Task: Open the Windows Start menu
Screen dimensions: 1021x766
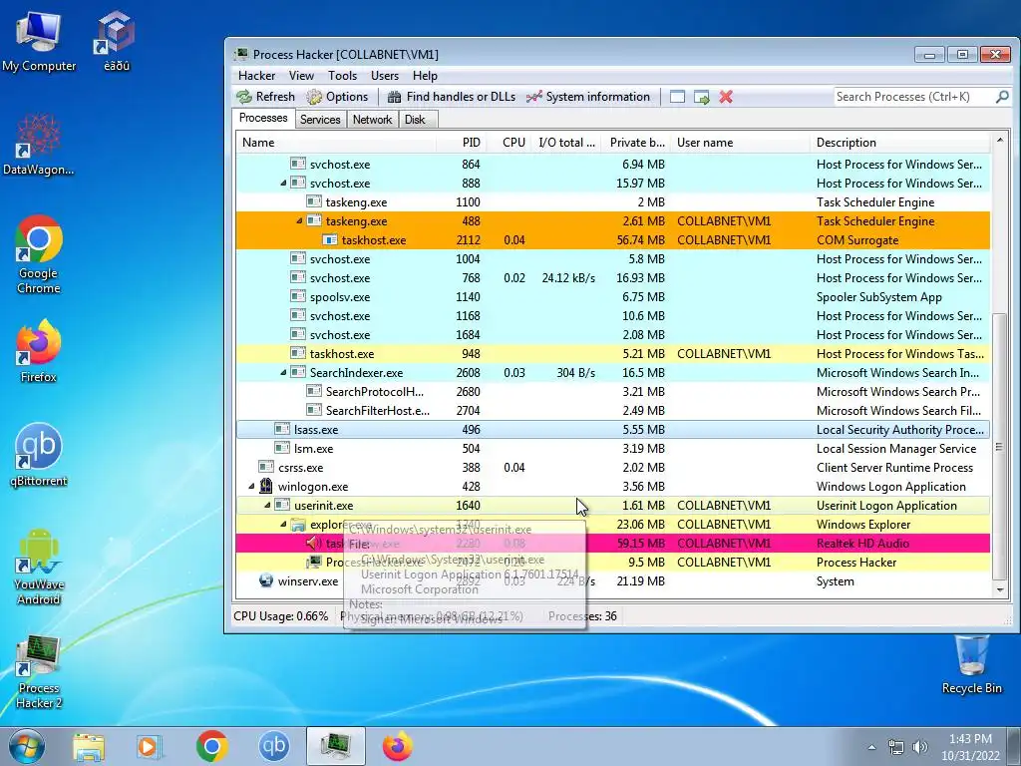Action: pos(26,746)
